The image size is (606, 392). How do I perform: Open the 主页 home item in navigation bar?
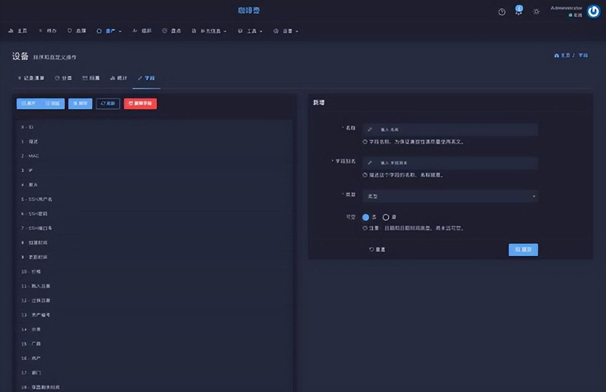18,31
